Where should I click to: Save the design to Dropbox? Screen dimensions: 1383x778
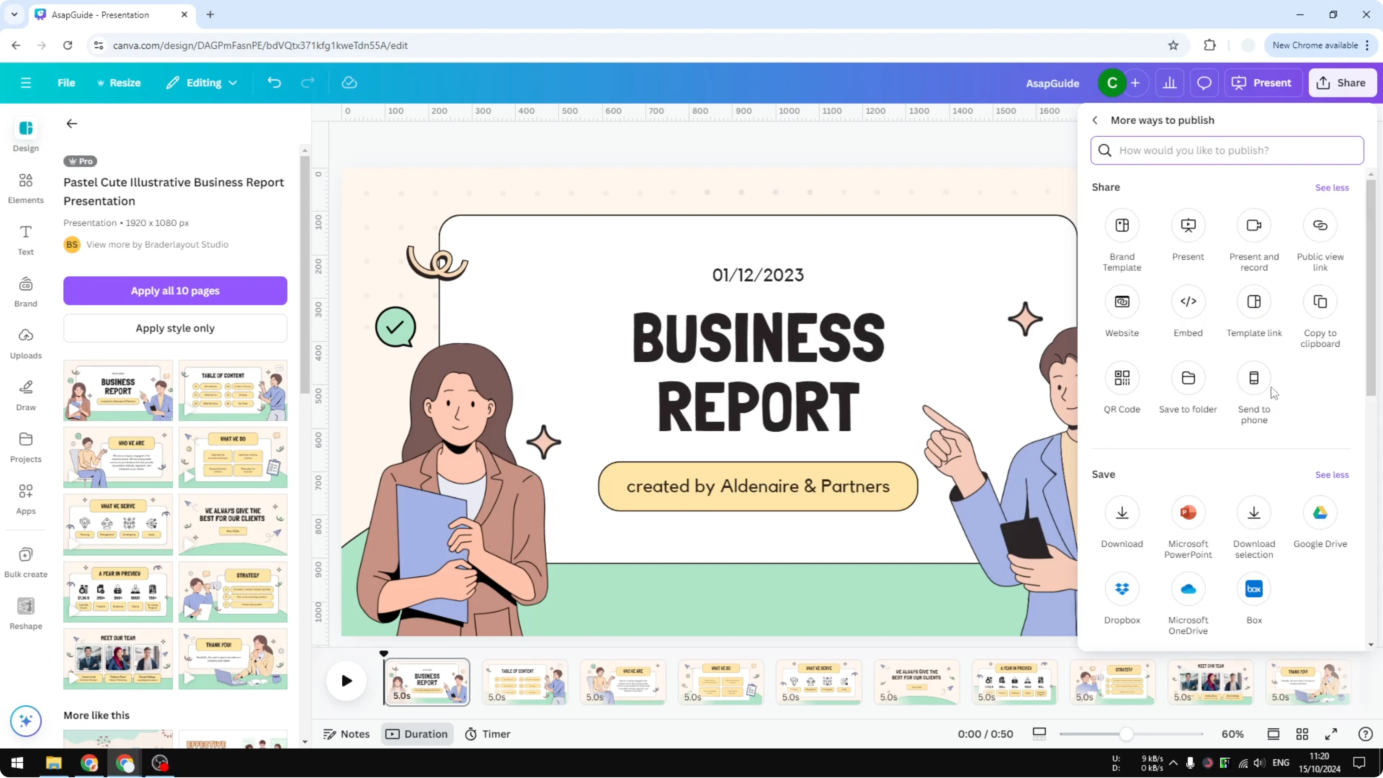point(1122,590)
